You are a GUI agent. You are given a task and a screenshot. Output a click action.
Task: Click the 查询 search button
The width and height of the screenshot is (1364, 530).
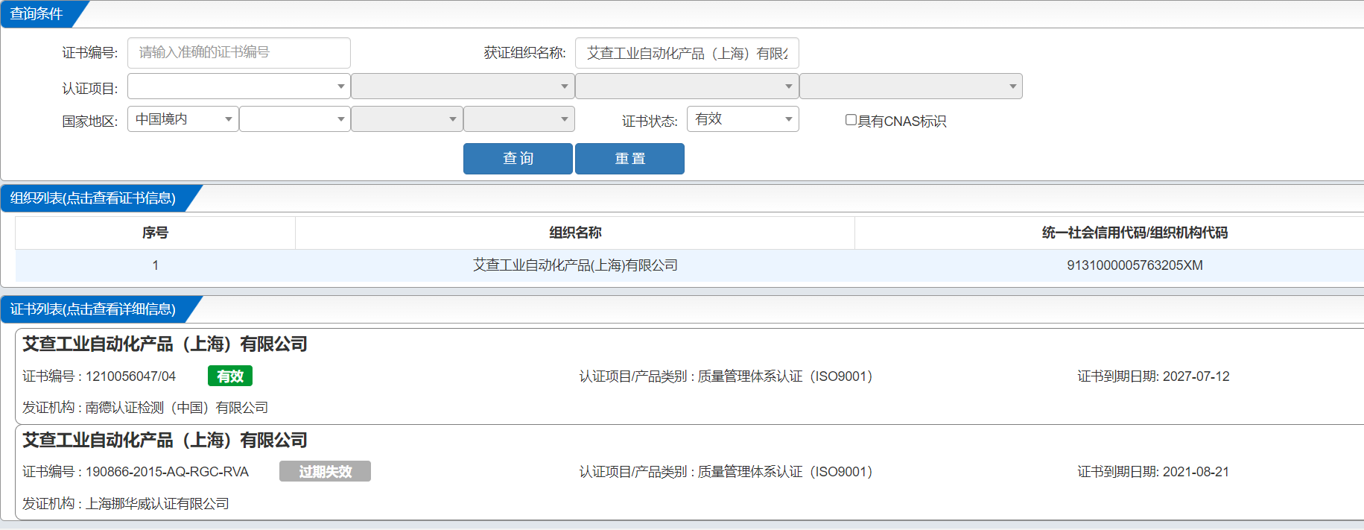point(518,159)
